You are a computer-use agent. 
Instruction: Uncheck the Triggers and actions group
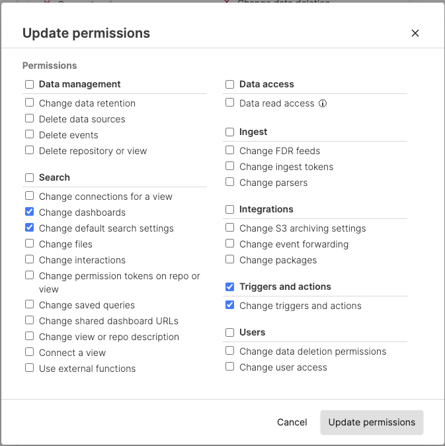[x=229, y=287]
